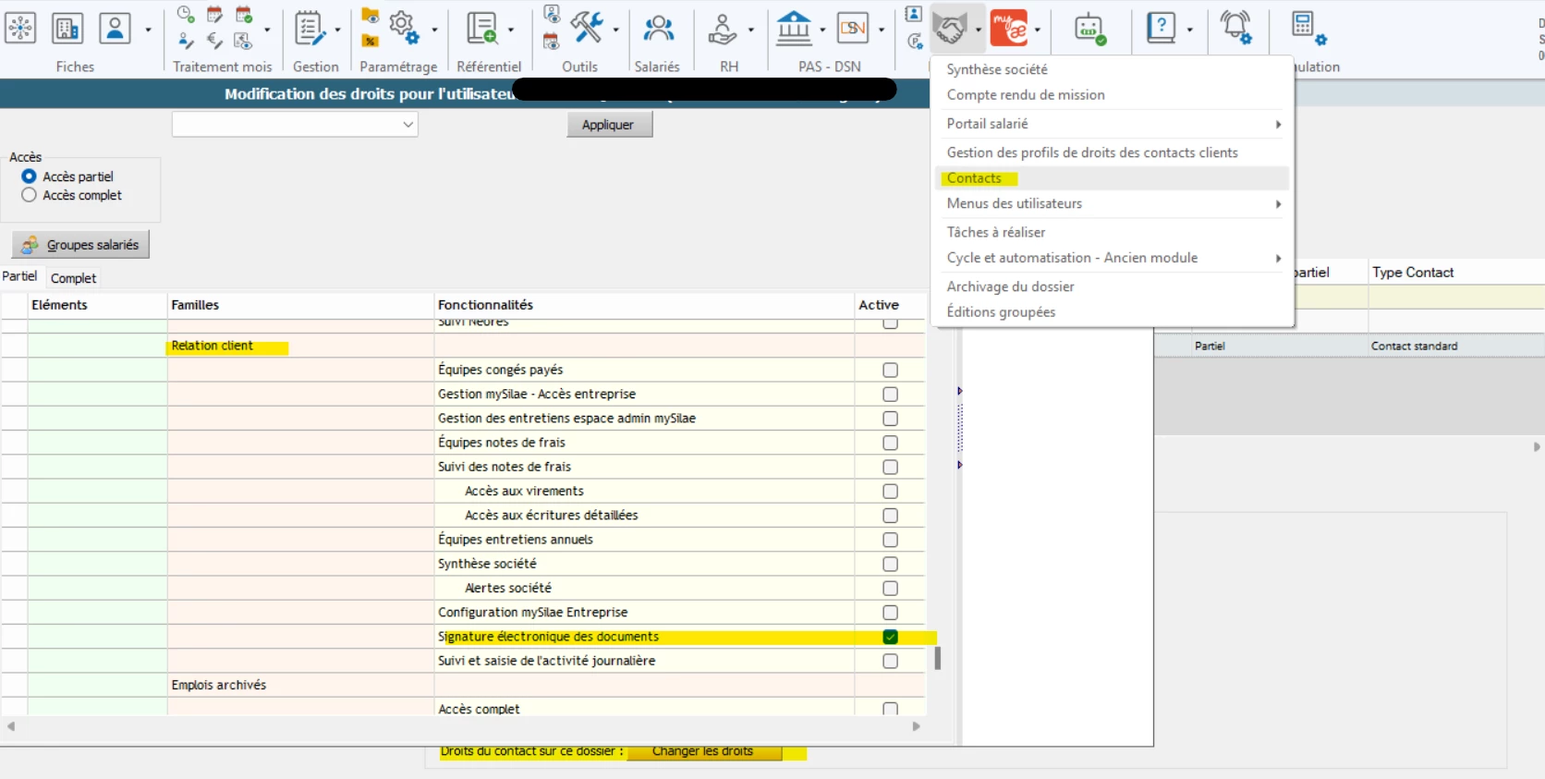The width and height of the screenshot is (1545, 779).
Task: Enable the Équipes congés payés checkbox
Action: [890, 370]
